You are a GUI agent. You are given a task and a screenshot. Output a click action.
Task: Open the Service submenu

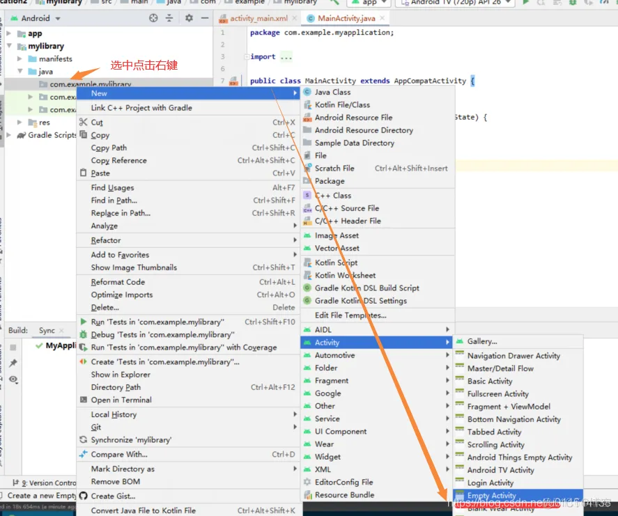(x=378, y=419)
